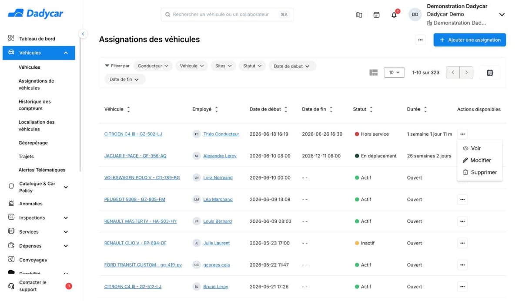Image resolution: width=522 pixels, height=301 pixels.
Task: Open Sites filter dropdown
Action: pos(224,66)
